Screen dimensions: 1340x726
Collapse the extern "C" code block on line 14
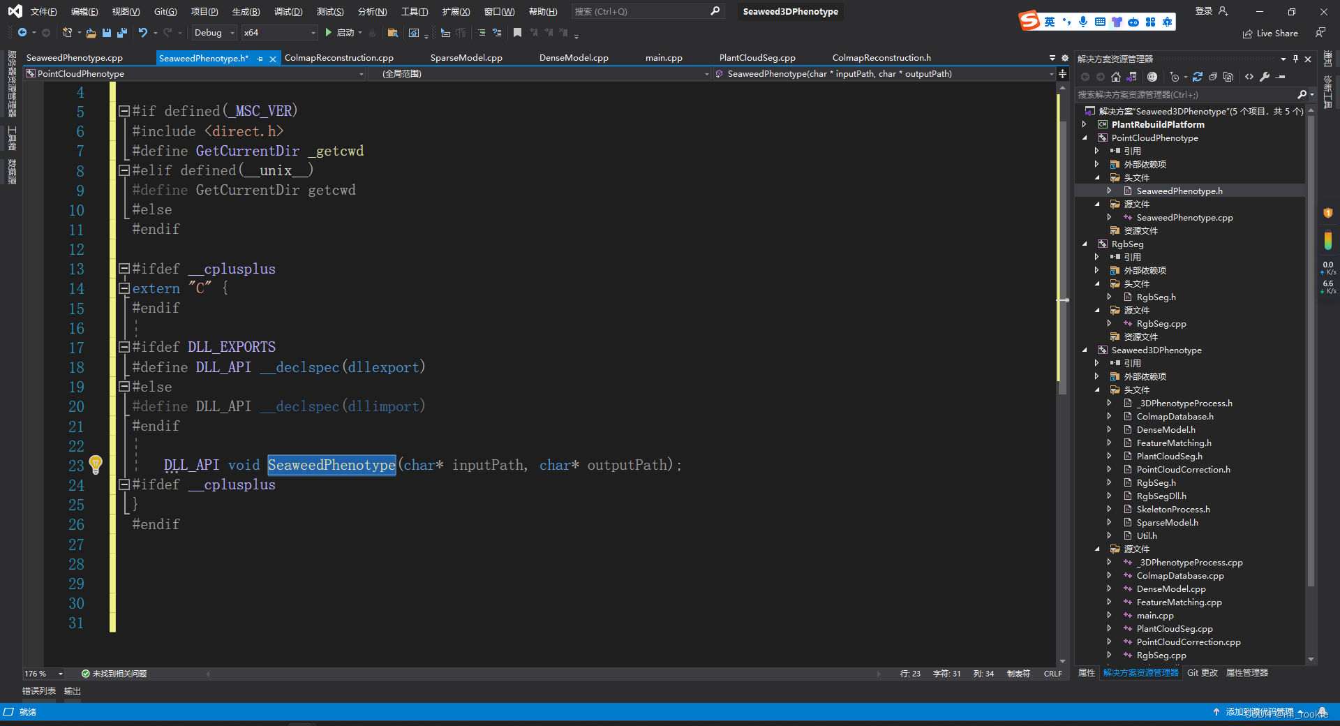(x=124, y=288)
